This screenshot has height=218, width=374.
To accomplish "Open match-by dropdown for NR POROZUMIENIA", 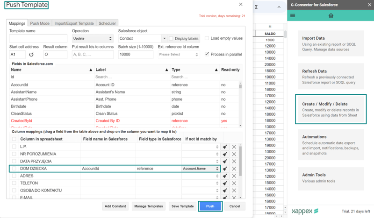I will point(201,154).
